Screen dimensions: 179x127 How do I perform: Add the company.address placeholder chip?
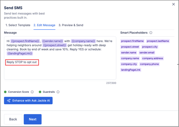point(152,58)
